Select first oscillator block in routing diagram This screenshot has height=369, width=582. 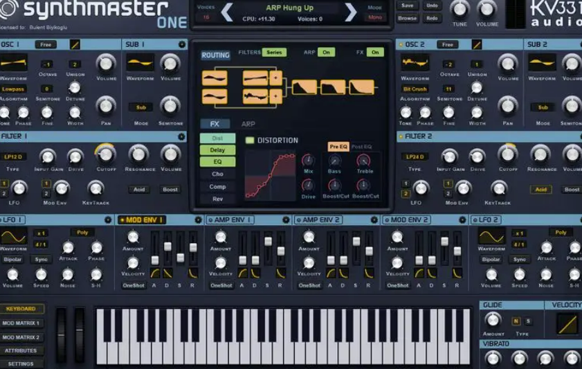pyautogui.click(x=215, y=78)
